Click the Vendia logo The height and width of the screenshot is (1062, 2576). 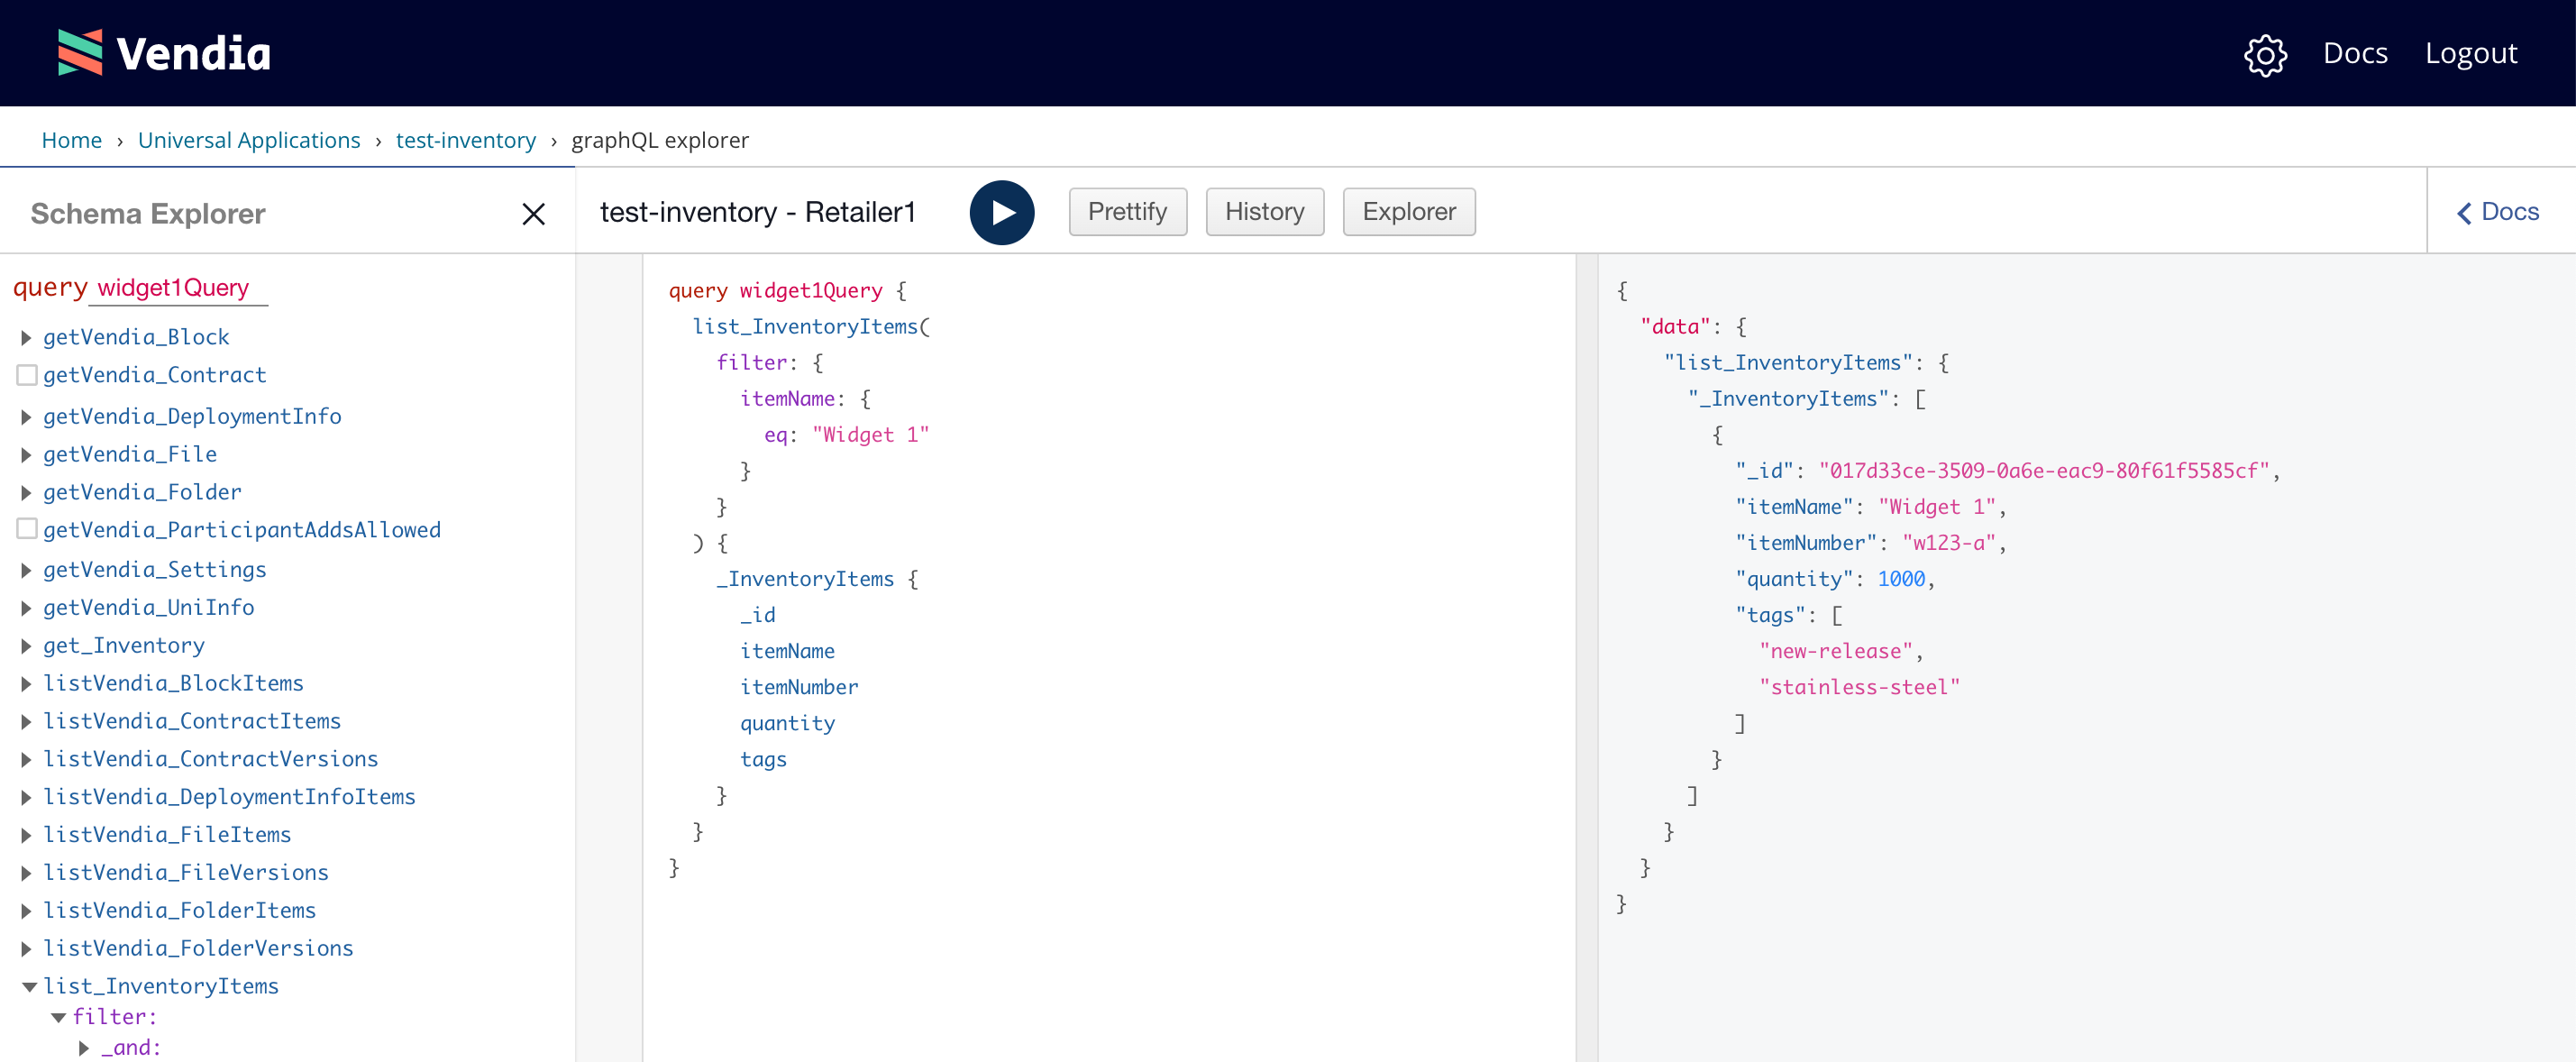[164, 53]
